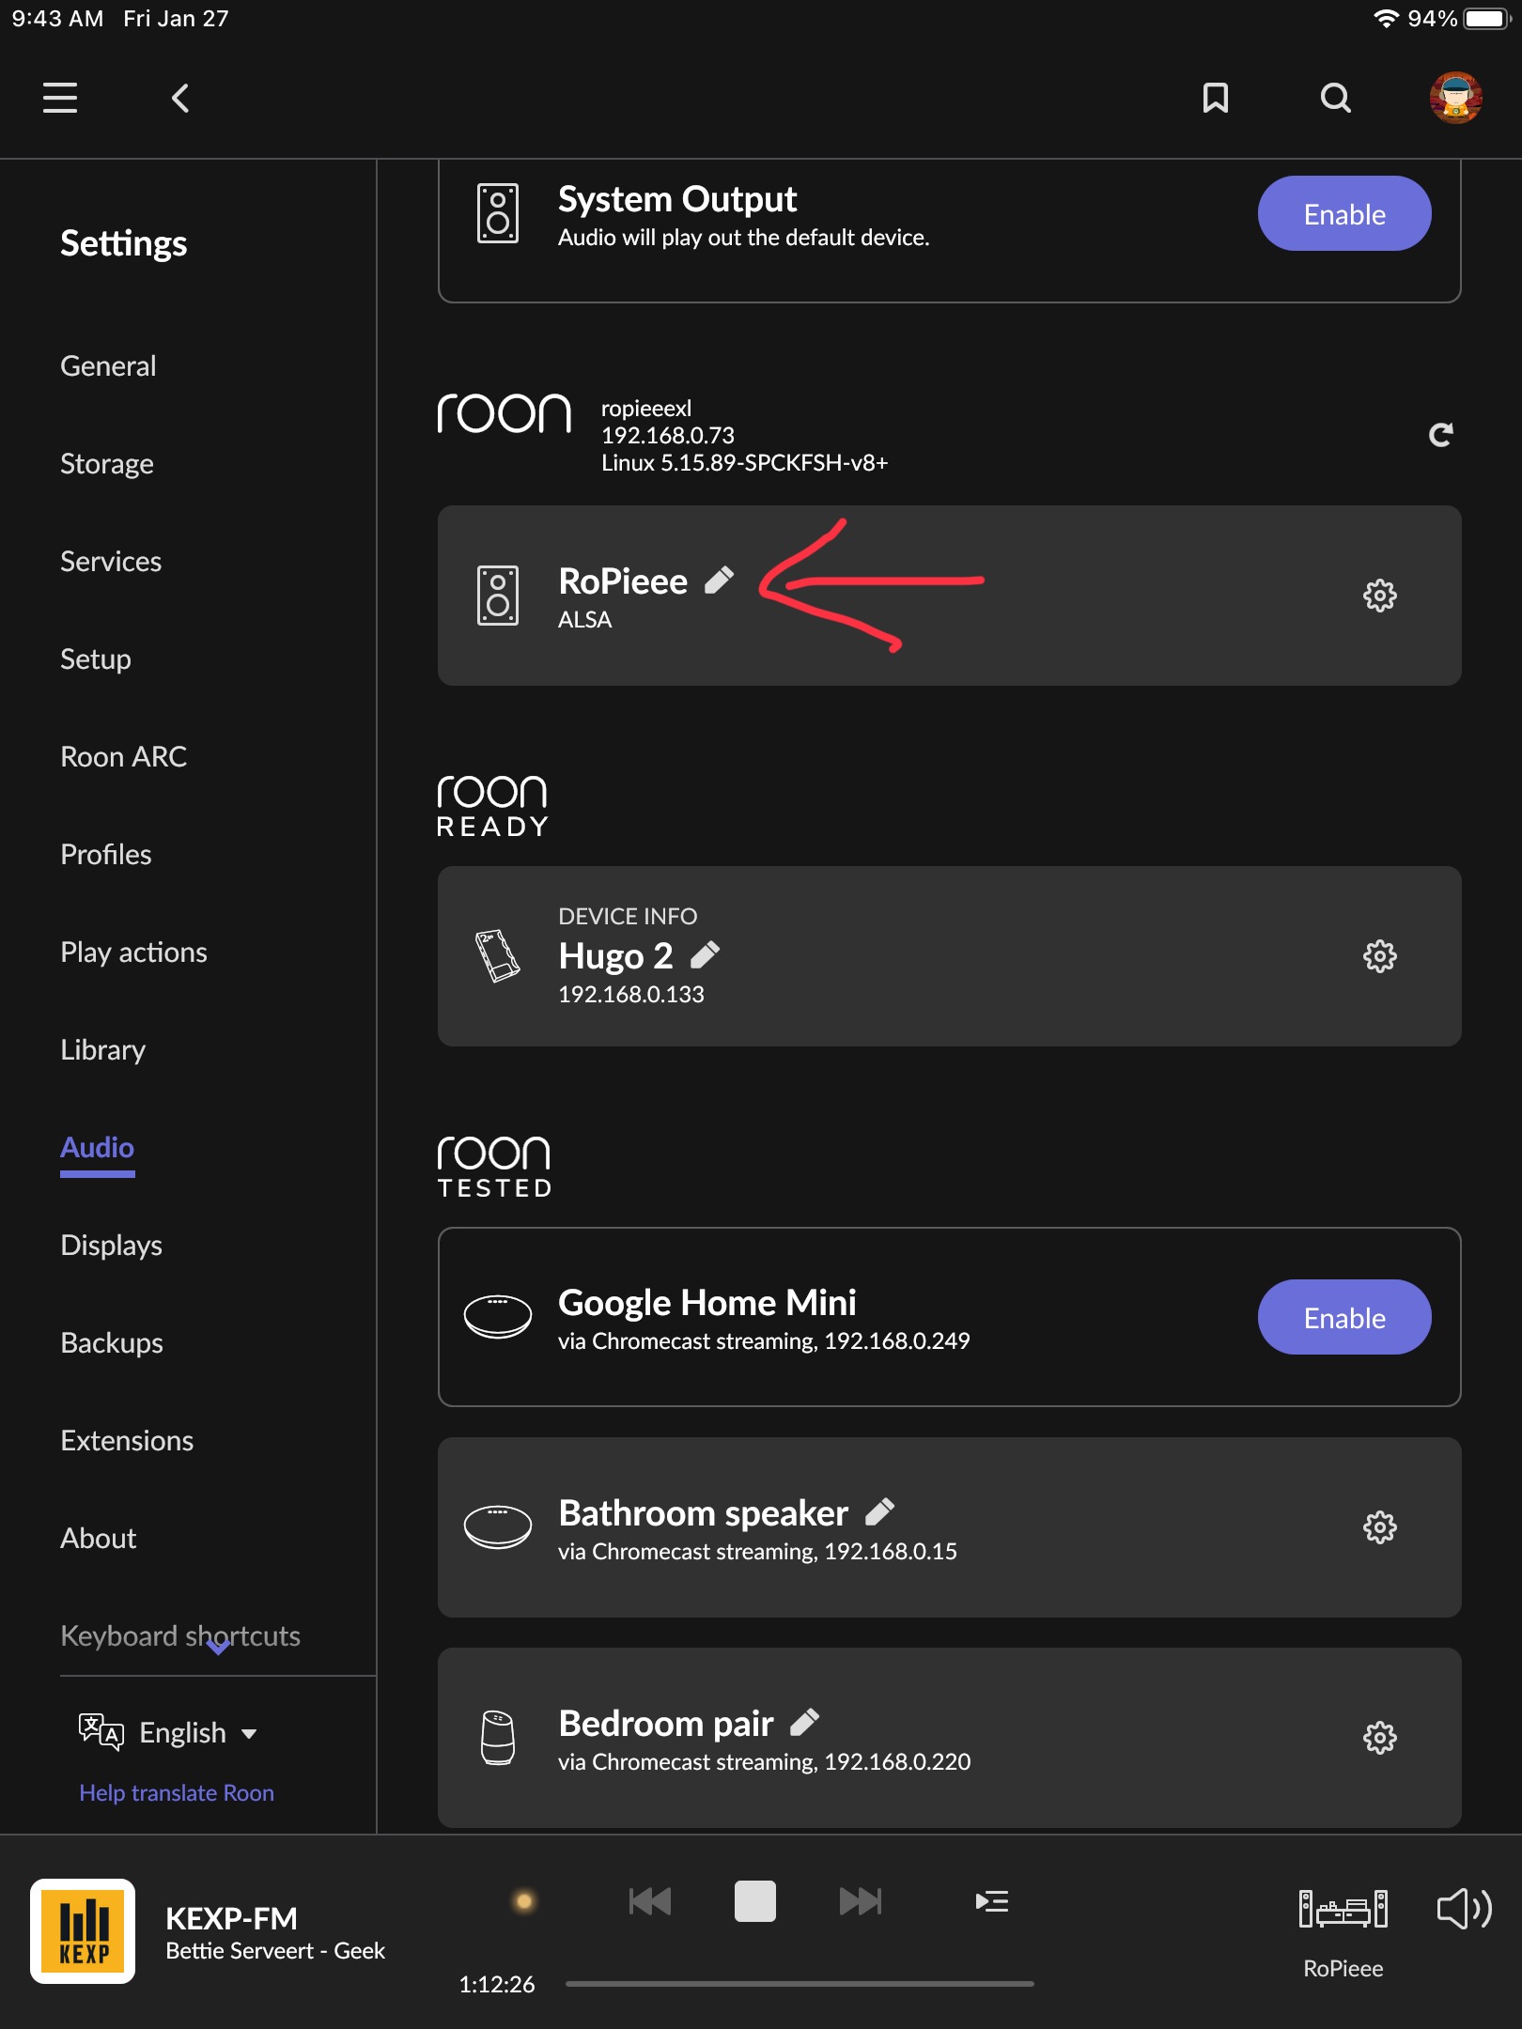Open the Backups settings section
Viewport: 1522px width, 2029px height.
click(x=111, y=1342)
